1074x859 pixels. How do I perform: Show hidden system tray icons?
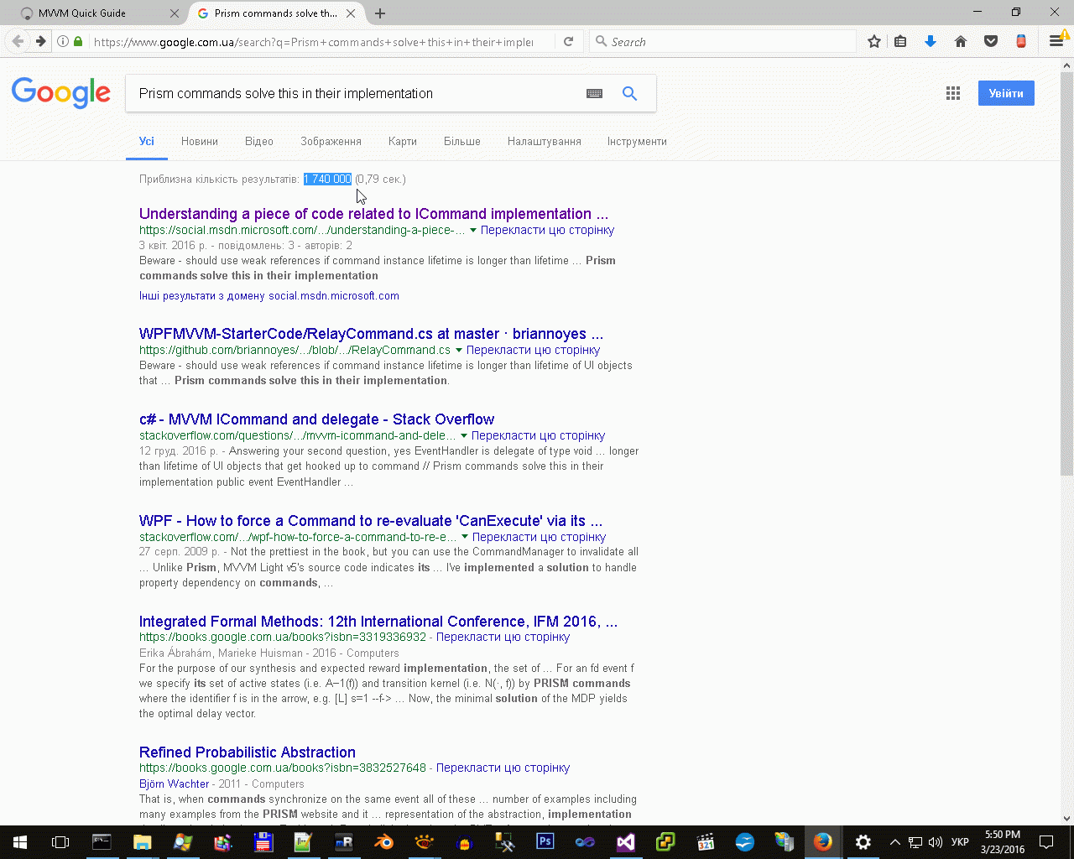(x=895, y=842)
